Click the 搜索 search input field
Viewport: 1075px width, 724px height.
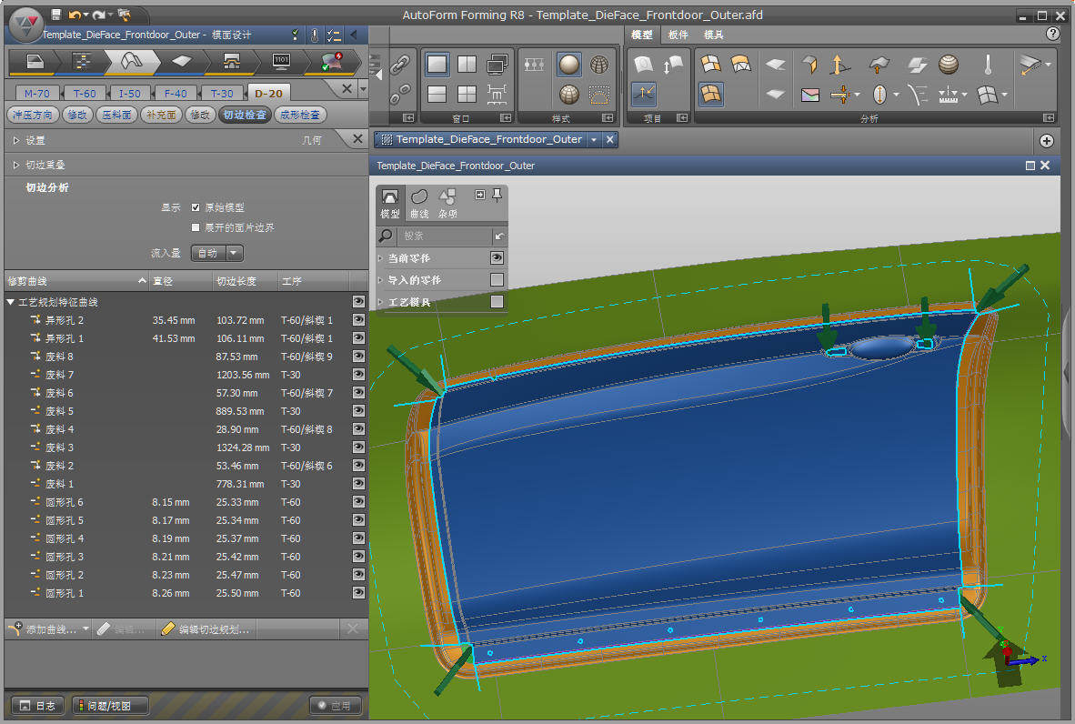[x=447, y=236]
